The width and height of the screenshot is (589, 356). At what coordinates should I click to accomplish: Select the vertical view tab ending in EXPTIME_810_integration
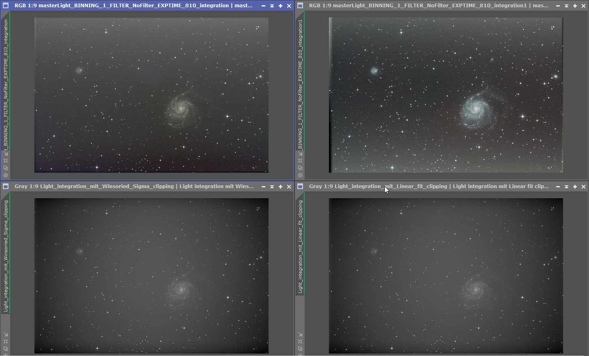[x=6, y=81]
